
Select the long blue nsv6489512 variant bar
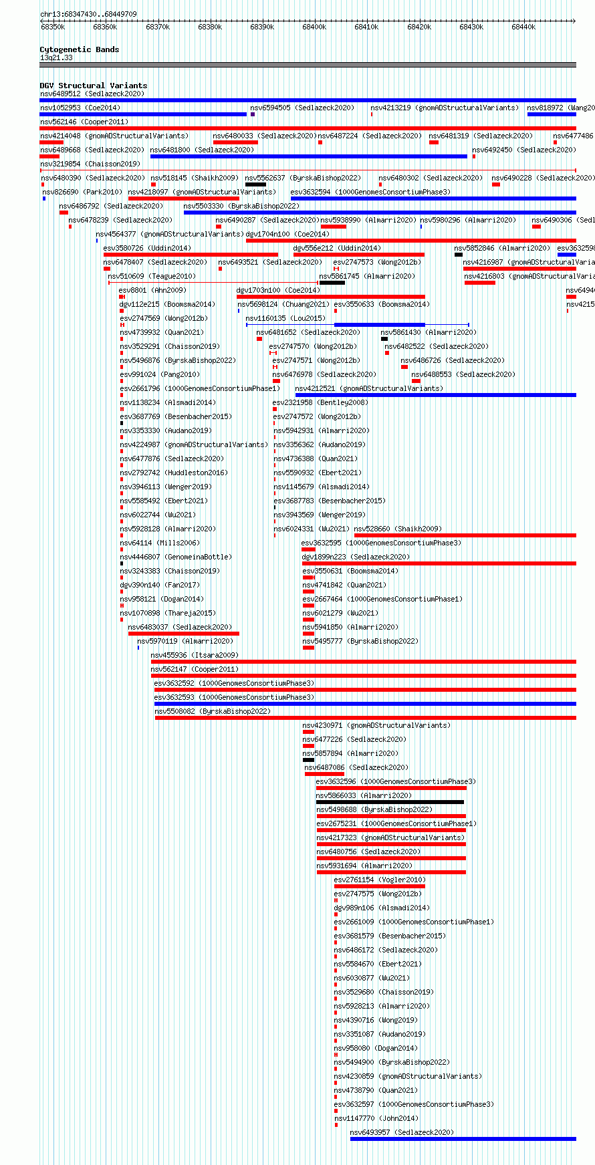pyautogui.click(x=308, y=100)
